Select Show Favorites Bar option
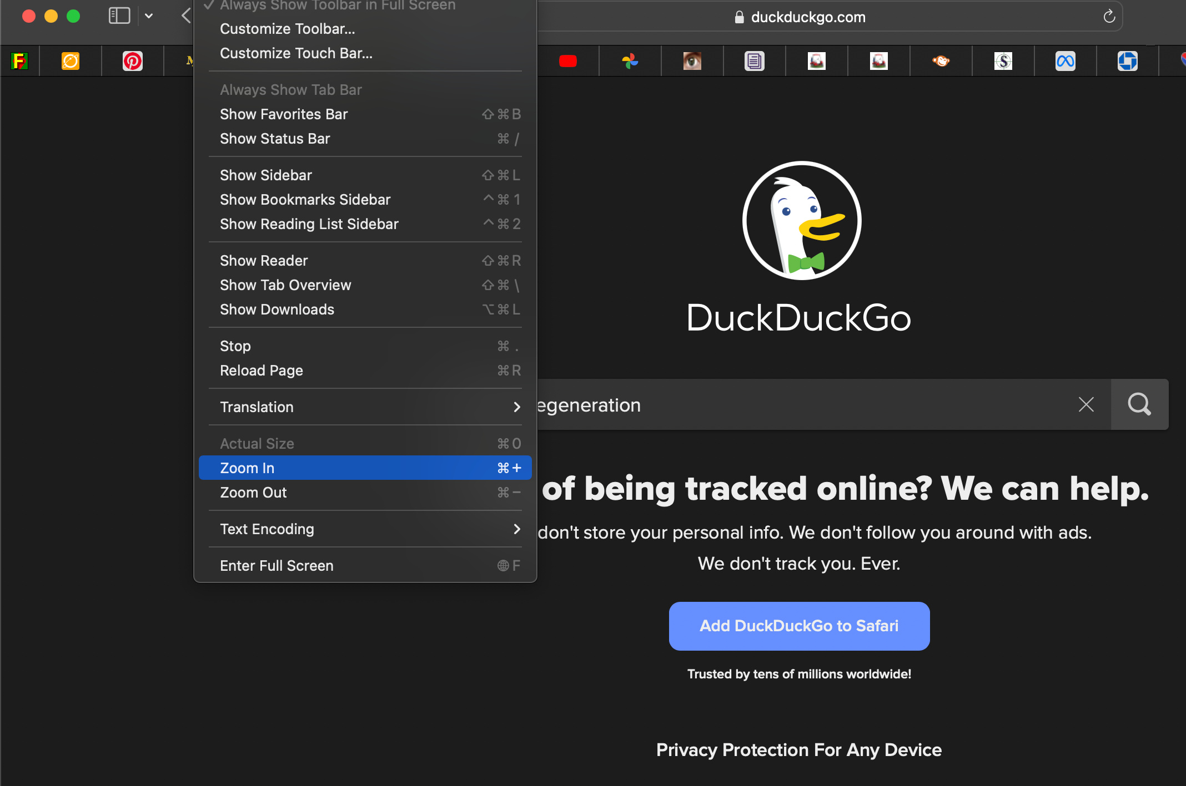 (x=284, y=114)
